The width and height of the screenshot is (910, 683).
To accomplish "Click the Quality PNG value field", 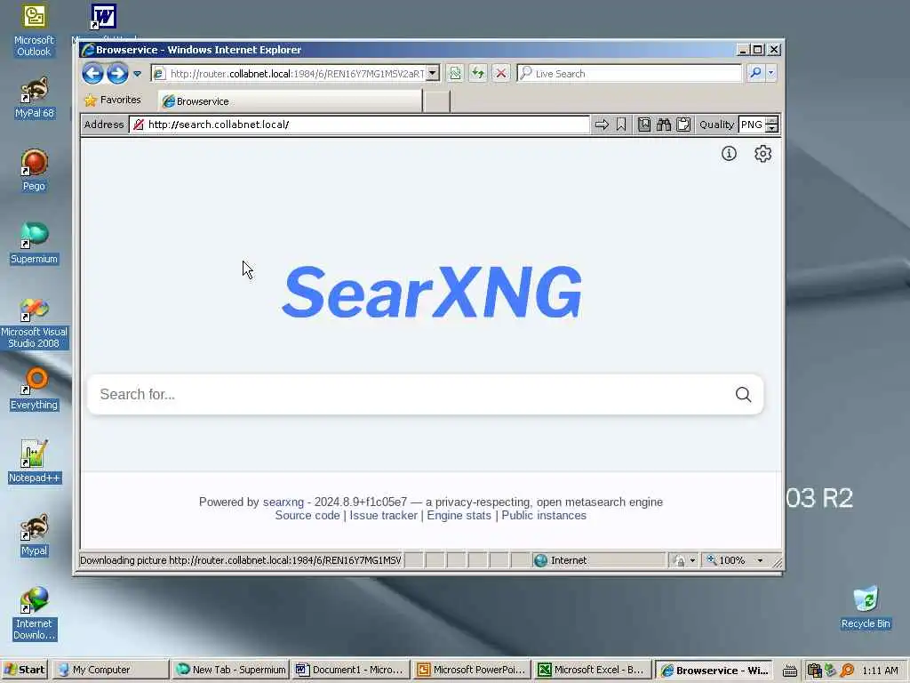I will click(x=752, y=125).
